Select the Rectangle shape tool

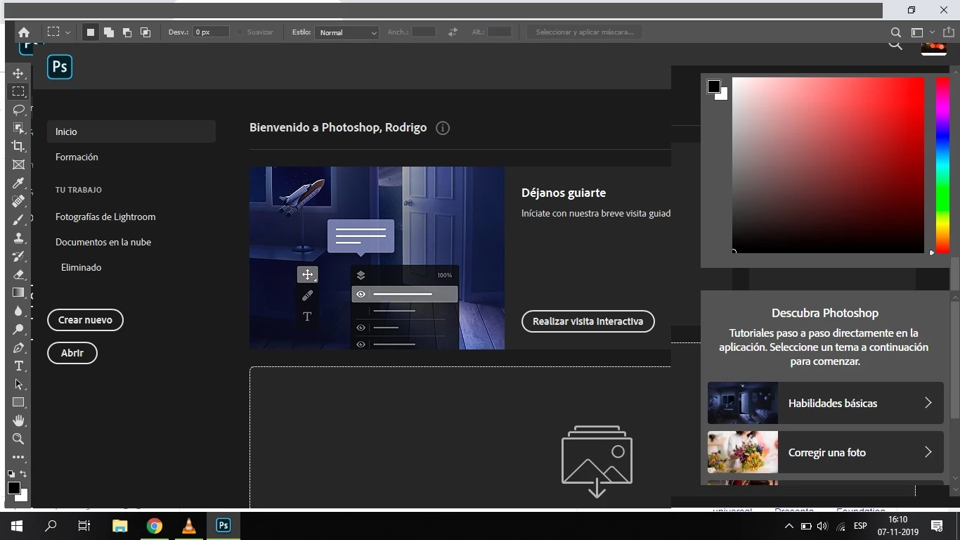pyautogui.click(x=19, y=402)
